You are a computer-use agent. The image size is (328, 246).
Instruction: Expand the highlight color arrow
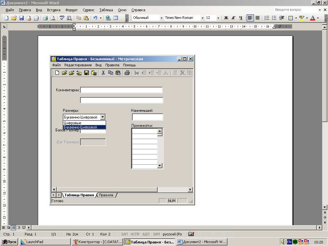[307, 18]
